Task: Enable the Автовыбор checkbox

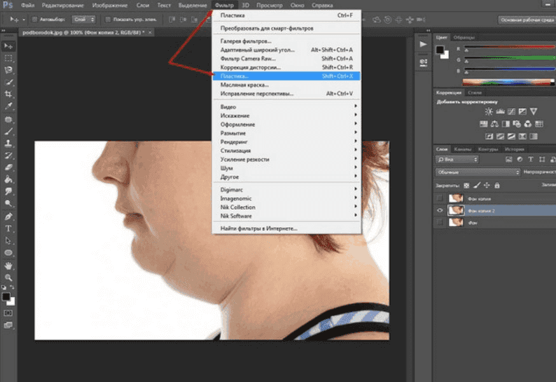Action: click(34, 20)
